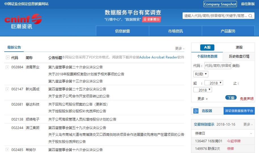Click stock code 002884
The image size is (259, 153).
(x=17, y=67)
